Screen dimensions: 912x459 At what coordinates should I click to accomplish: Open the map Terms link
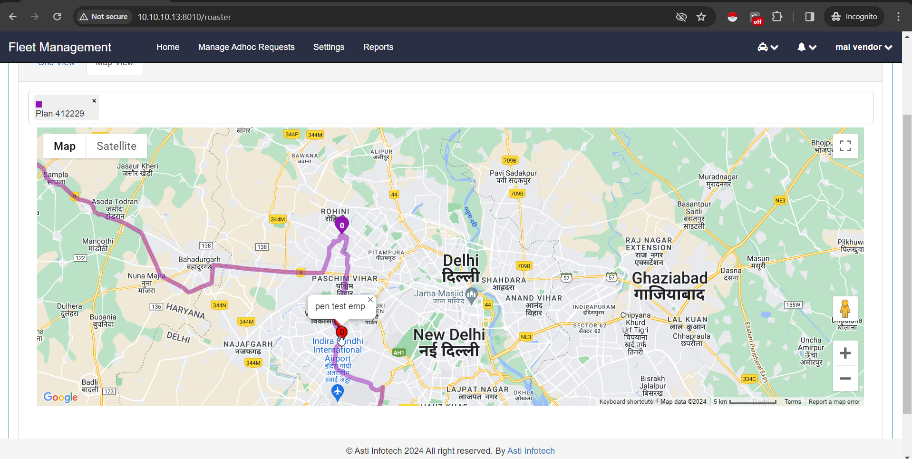coord(793,402)
